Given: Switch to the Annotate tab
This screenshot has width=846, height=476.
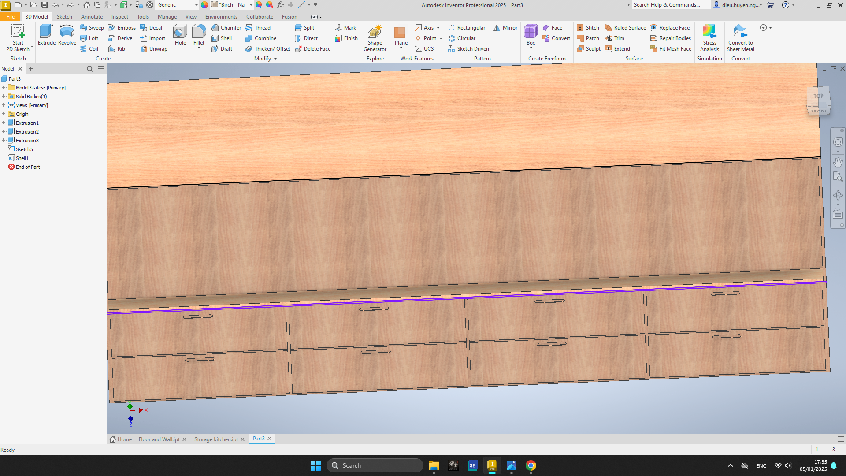Looking at the screenshot, I should pos(92,17).
